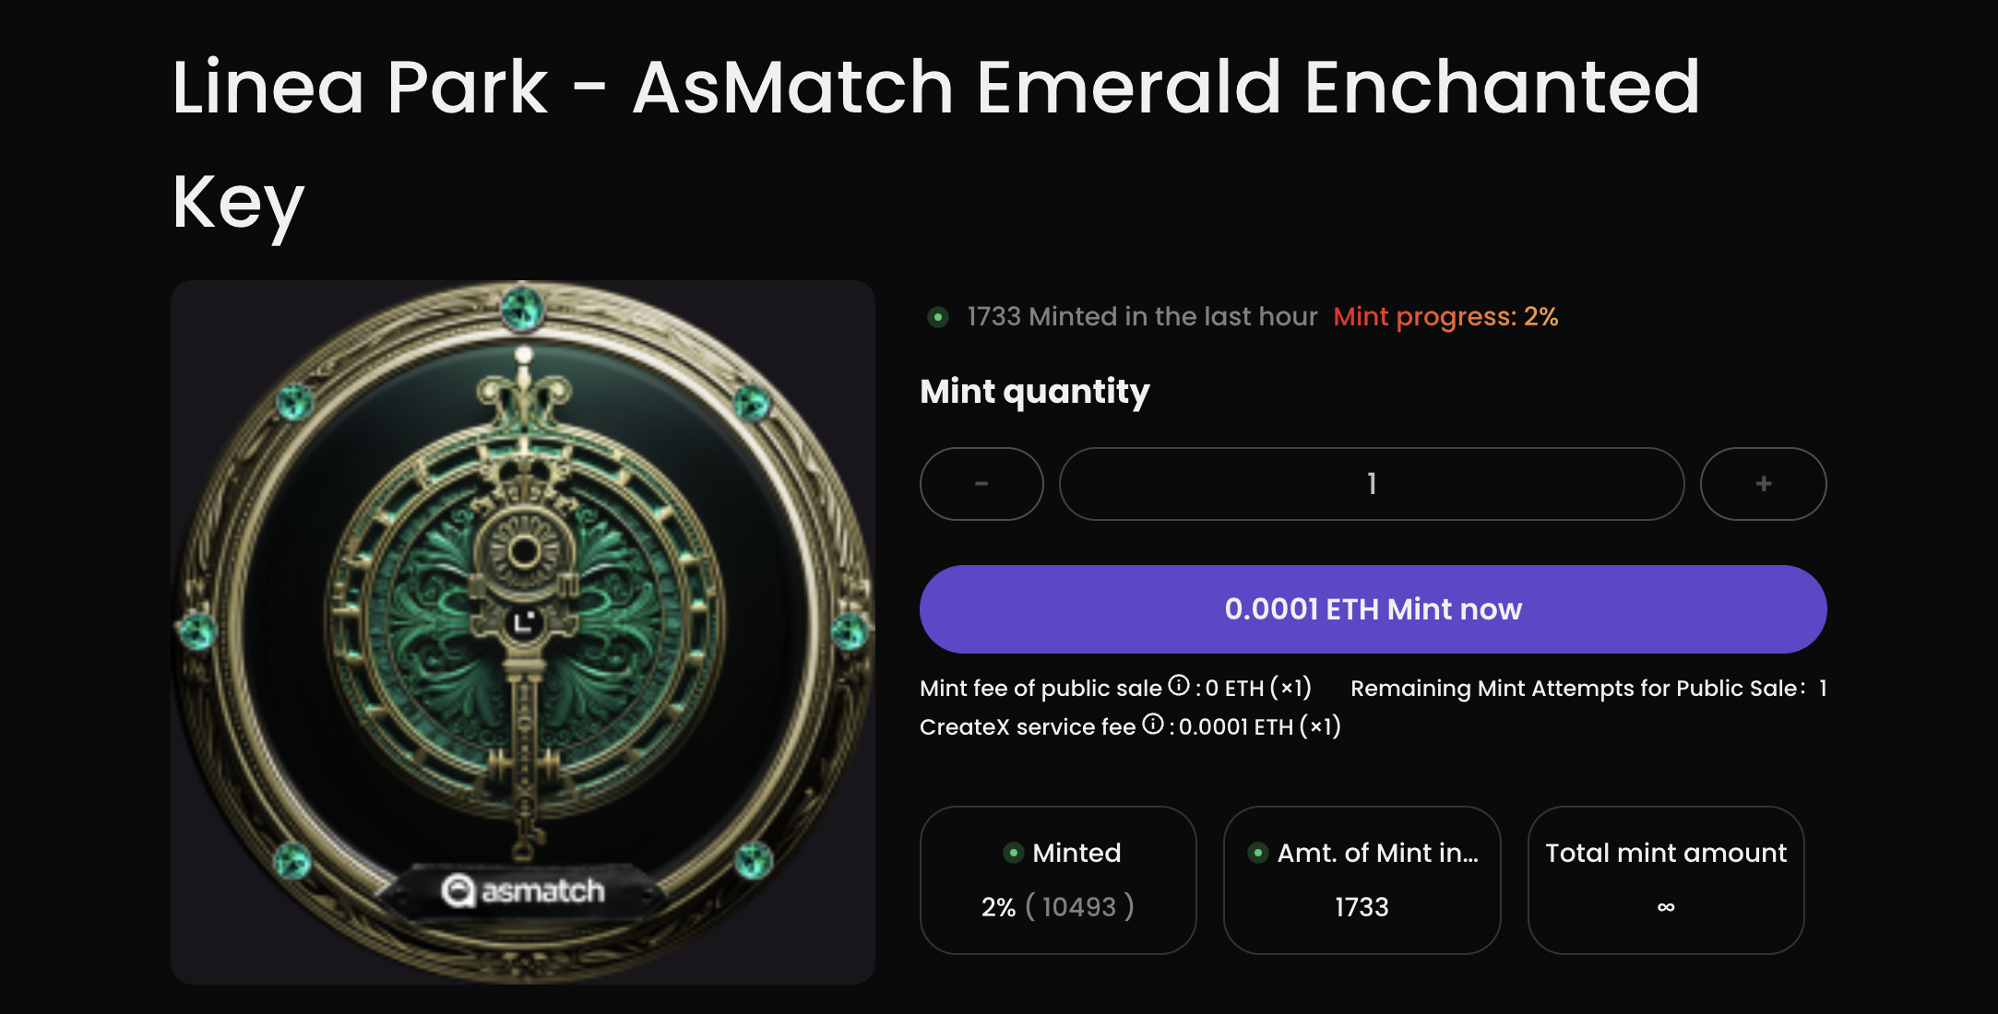Click the infinity symbol under Total mint amount
Viewport: 1998px width, 1014px height.
point(1666,907)
